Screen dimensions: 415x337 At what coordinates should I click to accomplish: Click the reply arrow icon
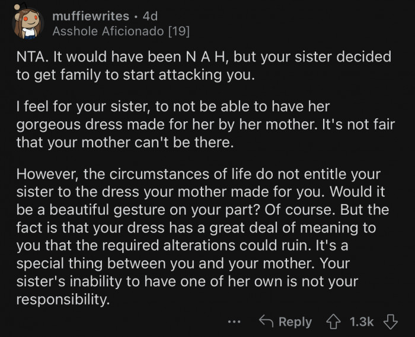(267, 321)
